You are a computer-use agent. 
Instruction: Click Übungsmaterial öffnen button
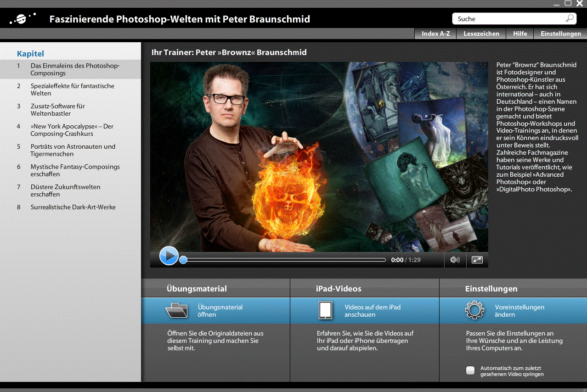(216, 311)
